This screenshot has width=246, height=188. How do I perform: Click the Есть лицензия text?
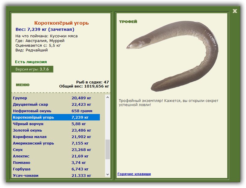click(31, 62)
